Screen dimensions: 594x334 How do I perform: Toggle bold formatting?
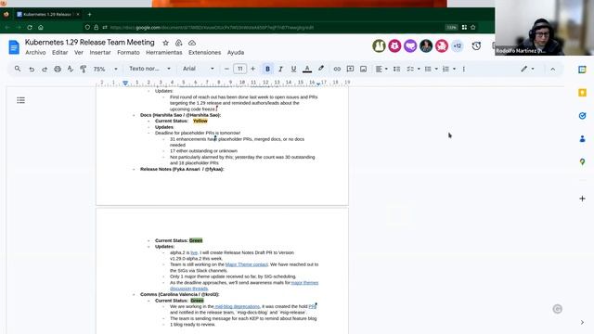click(x=267, y=69)
